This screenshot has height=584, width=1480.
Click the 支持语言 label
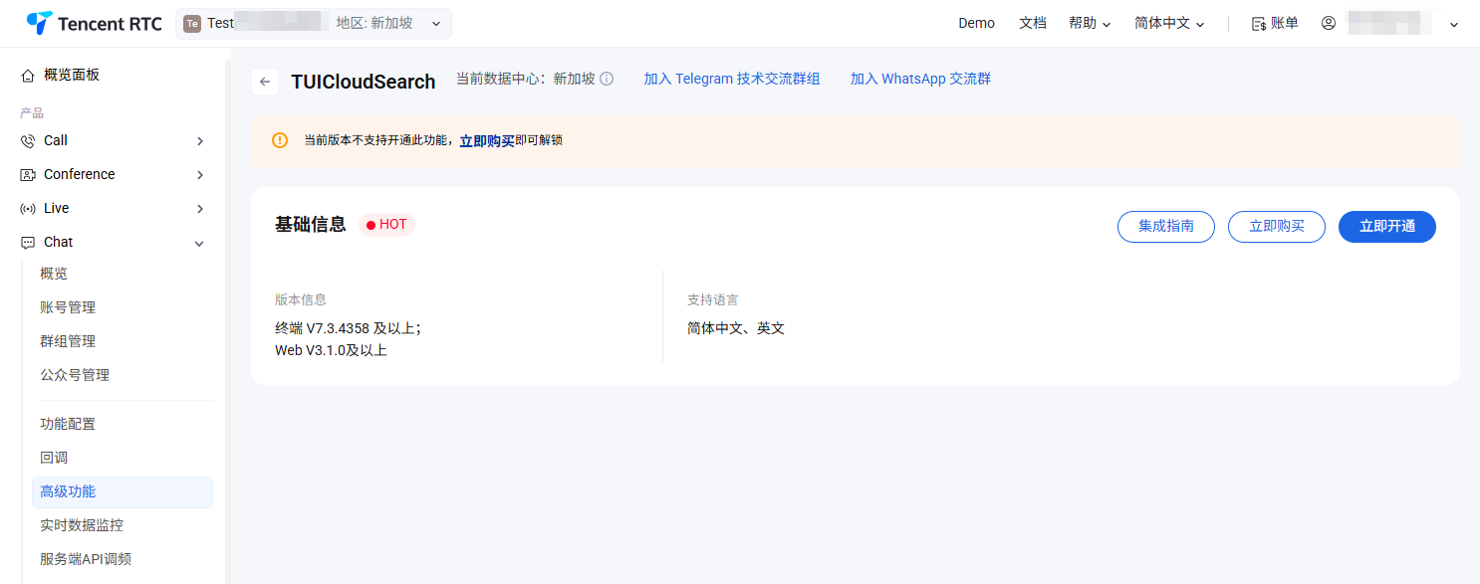tap(713, 299)
